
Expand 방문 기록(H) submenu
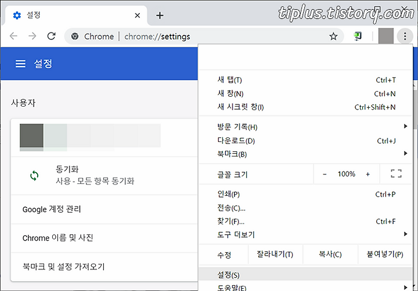pos(305,127)
